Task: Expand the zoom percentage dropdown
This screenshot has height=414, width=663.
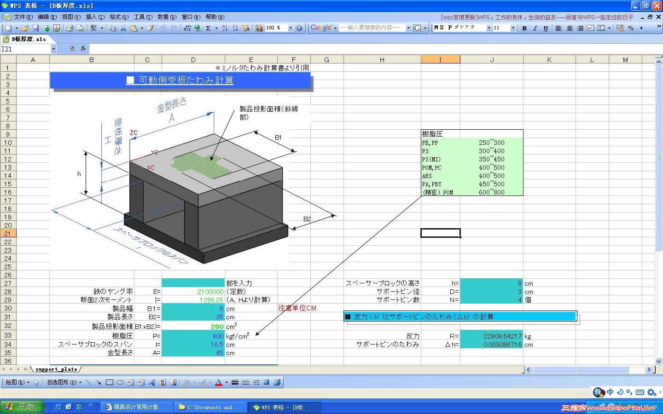Action: [291, 28]
